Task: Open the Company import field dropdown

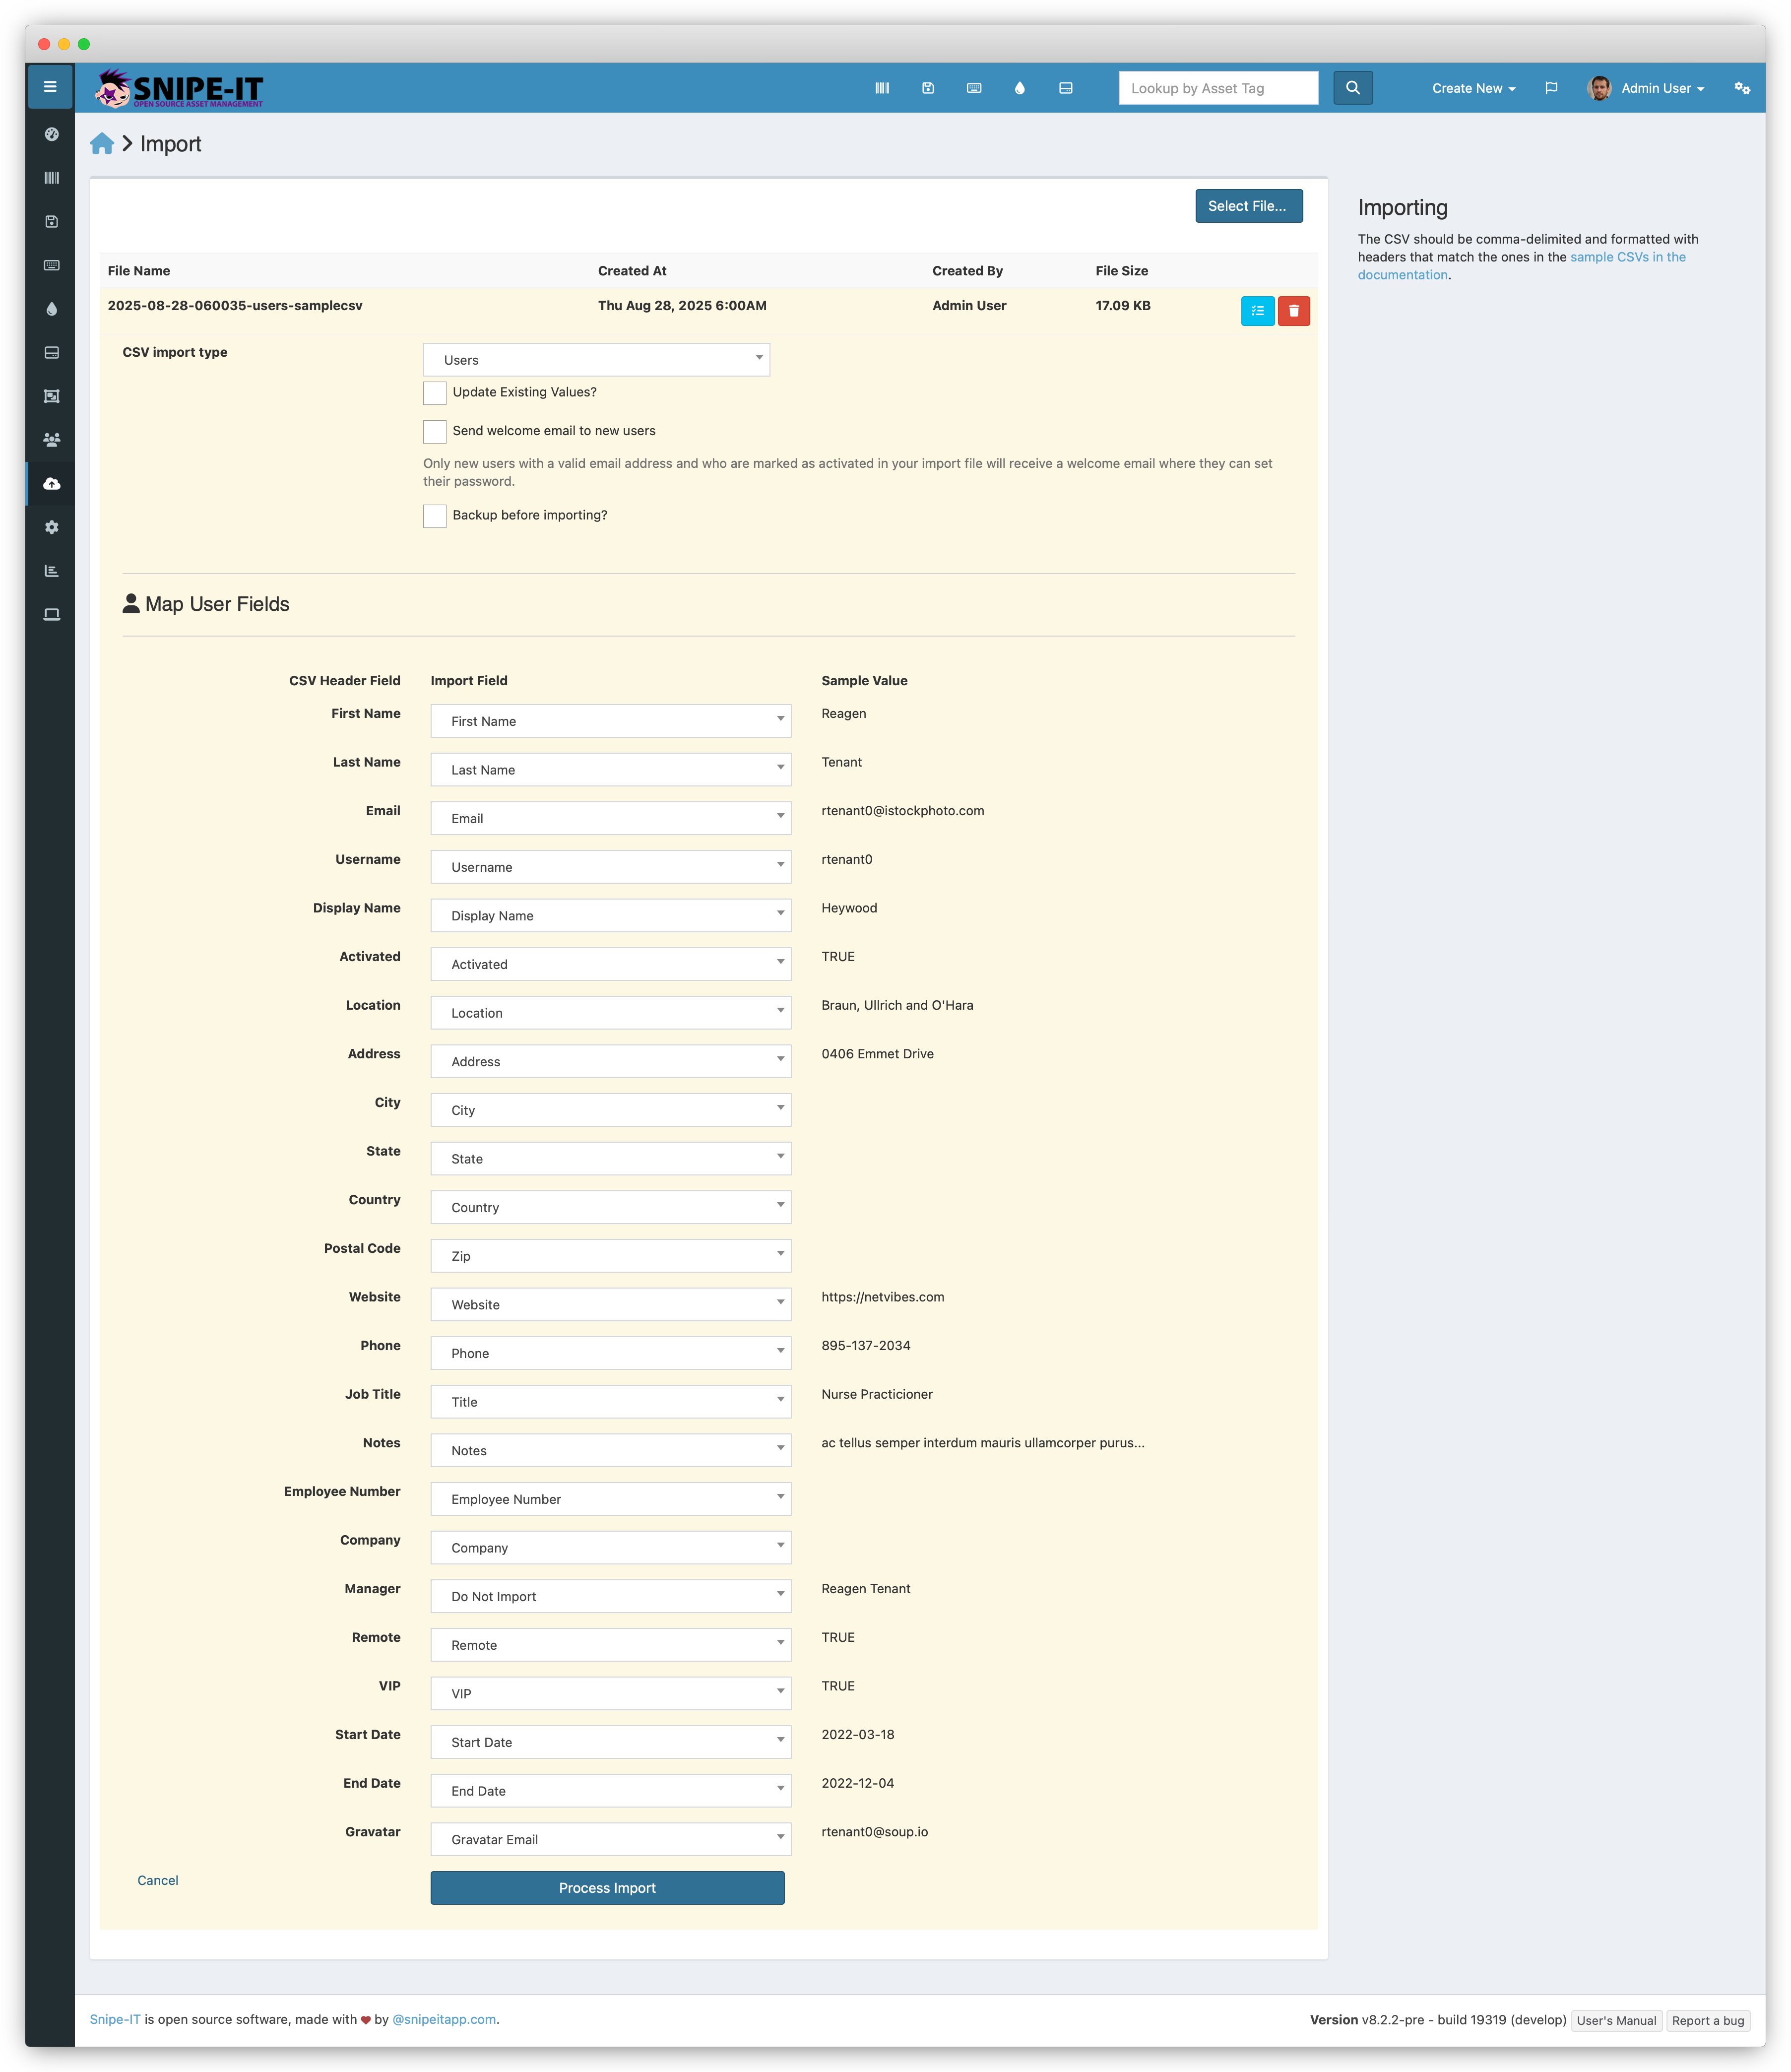Action: click(611, 1547)
